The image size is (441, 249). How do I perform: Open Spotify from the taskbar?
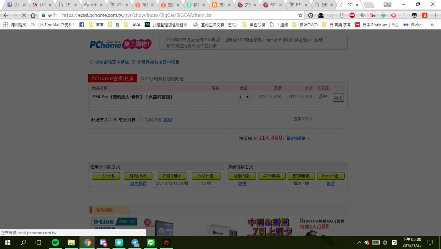click(x=55, y=242)
